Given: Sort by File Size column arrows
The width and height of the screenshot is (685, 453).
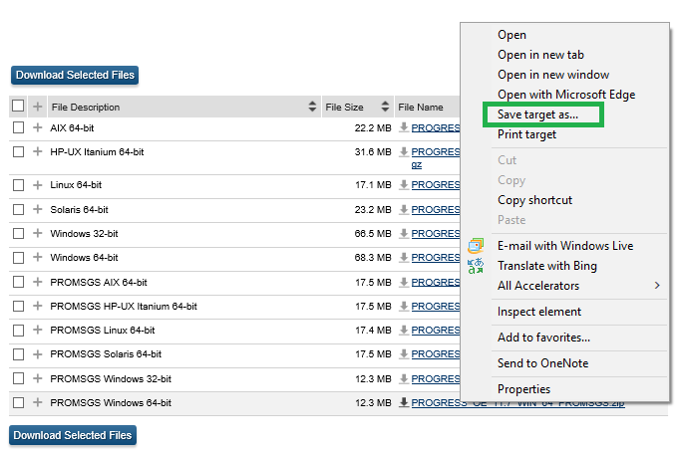Looking at the screenshot, I should pos(385,107).
